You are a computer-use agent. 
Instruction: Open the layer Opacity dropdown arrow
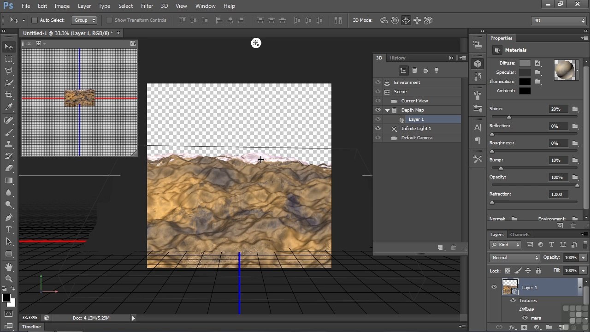(x=584, y=258)
